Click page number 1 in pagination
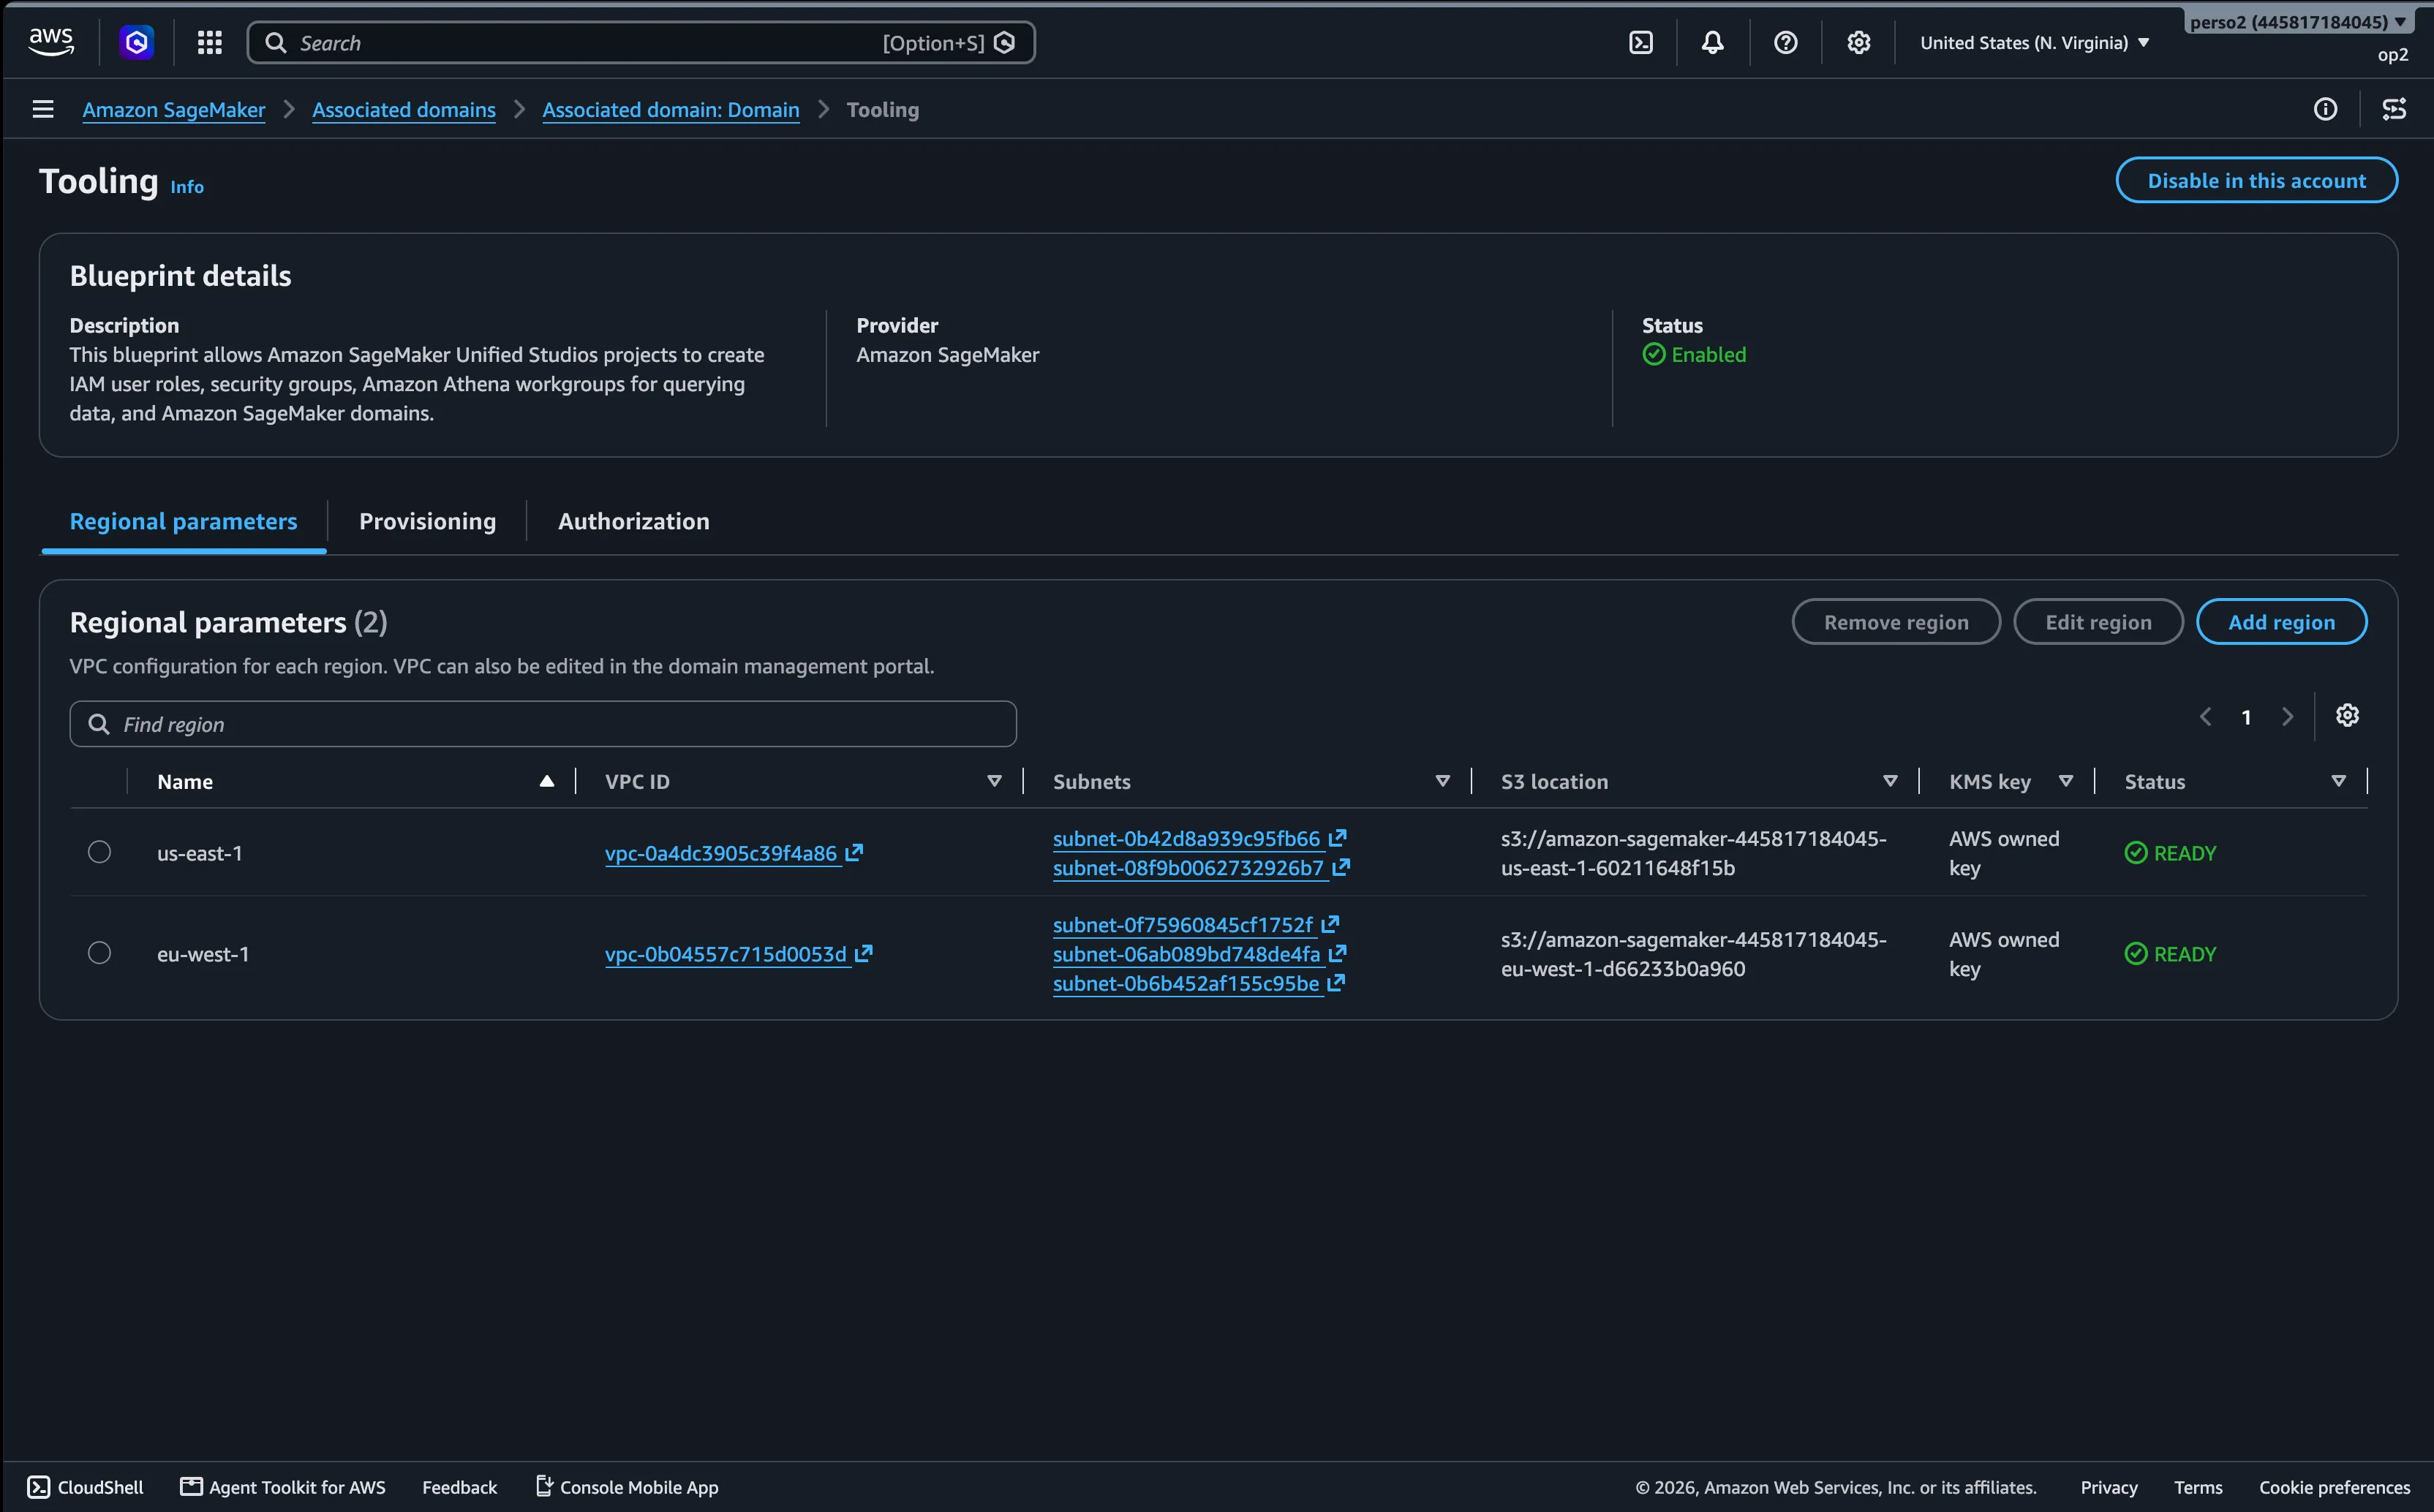 (x=2246, y=717)
